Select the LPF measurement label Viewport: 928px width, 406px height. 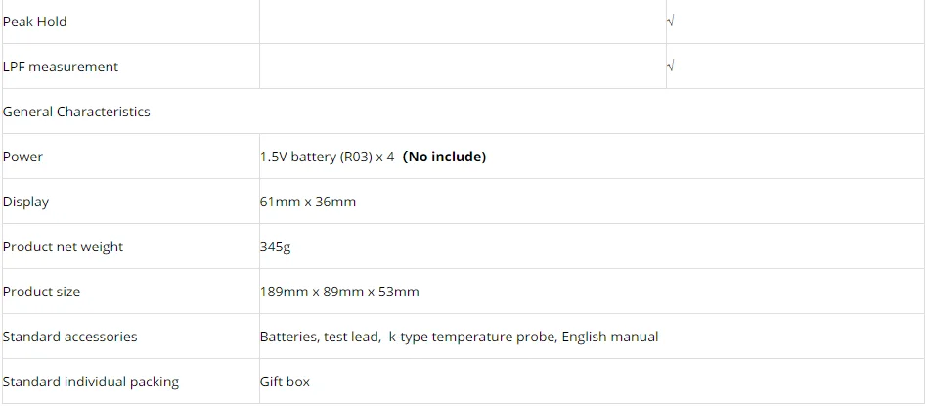[61, 67]
